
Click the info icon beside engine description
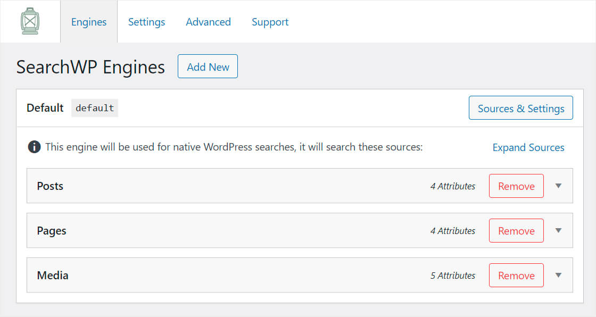coord(34,147)
